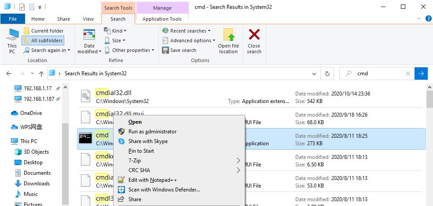
Task: Select Edit with Notepad++ menu entry
Action: pos(152,180)
